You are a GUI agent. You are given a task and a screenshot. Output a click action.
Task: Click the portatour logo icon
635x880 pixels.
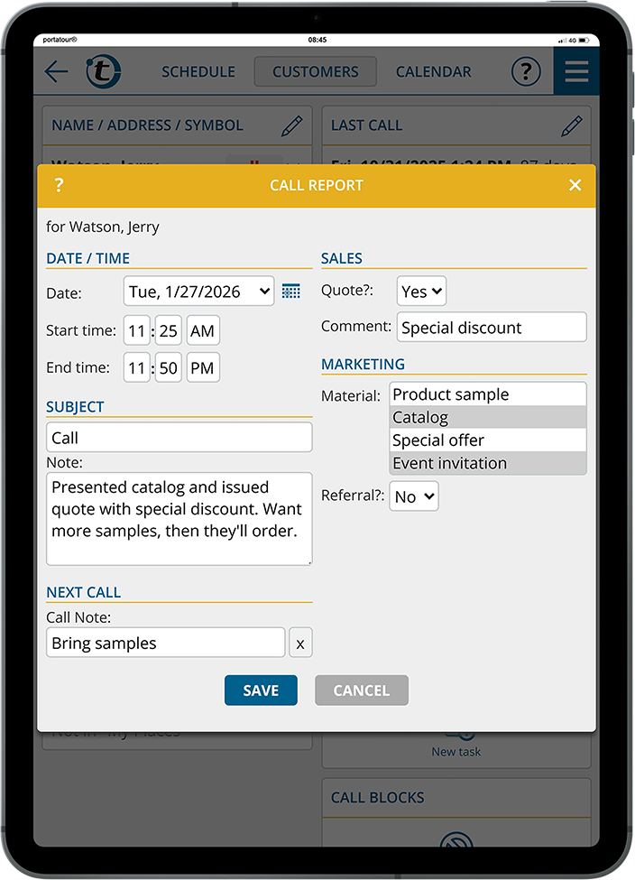[x=104, y=72]
